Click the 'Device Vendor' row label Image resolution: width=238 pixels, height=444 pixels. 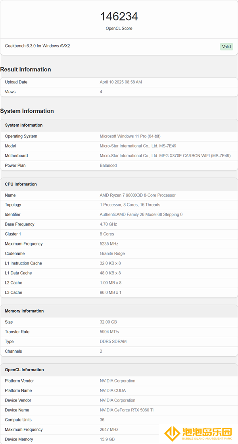18,400
